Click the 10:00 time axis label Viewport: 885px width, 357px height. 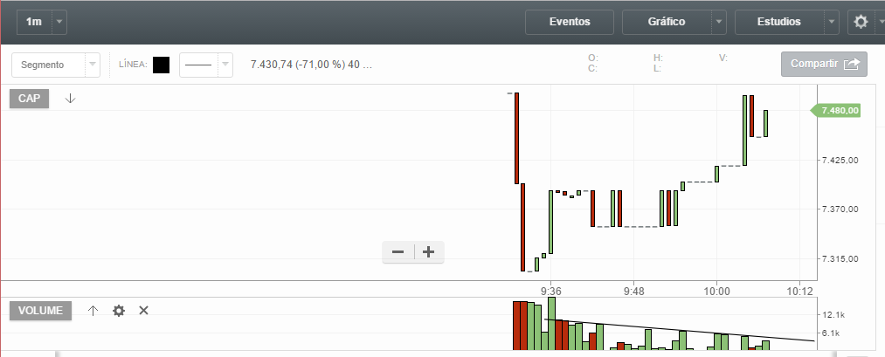[x=716, y=292]
